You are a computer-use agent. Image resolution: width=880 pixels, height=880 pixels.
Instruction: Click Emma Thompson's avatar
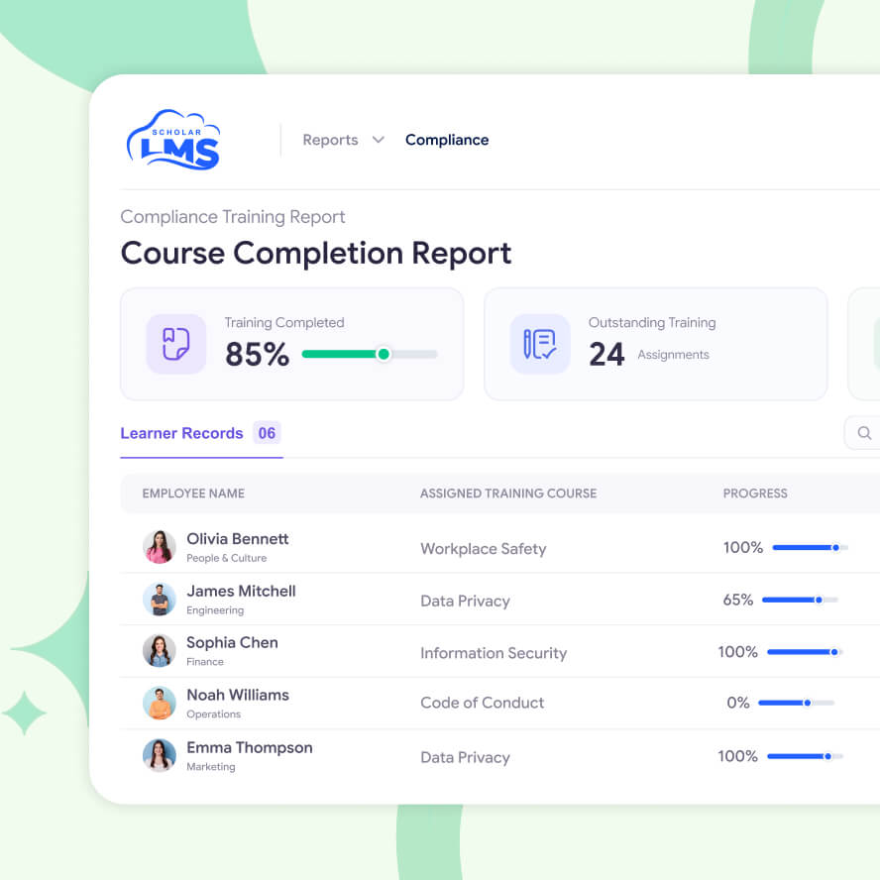pyautogui.click(x=160, y=755)
